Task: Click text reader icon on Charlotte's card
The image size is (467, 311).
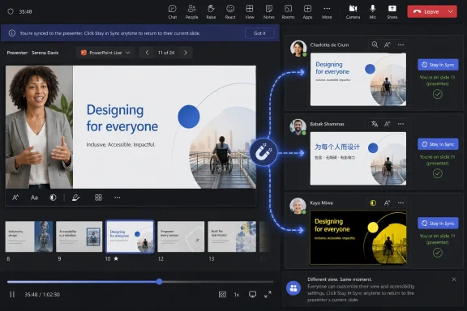Action: point(388,45)
